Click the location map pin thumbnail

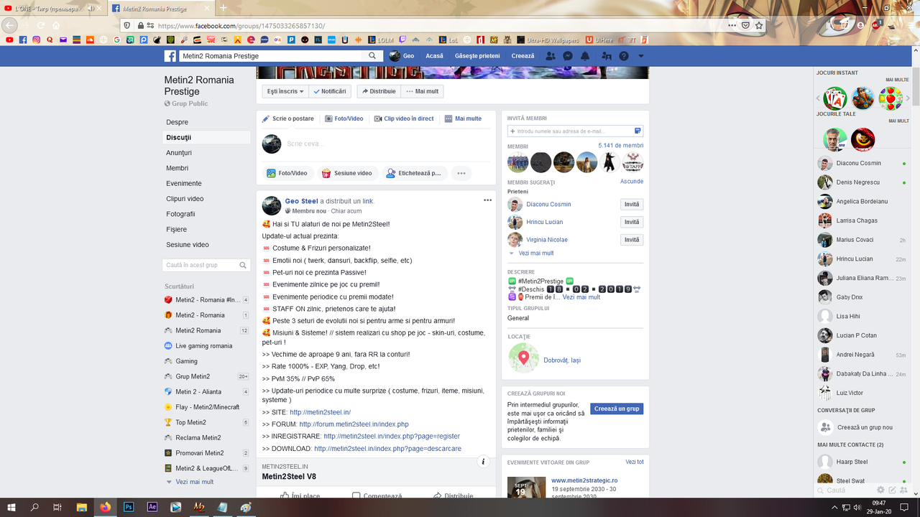point(524,358)
